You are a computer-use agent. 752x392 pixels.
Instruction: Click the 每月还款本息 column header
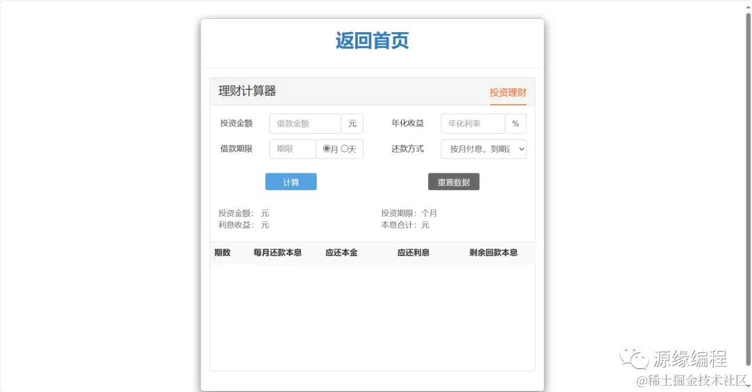pyautogui.click(x=278, y=253)
